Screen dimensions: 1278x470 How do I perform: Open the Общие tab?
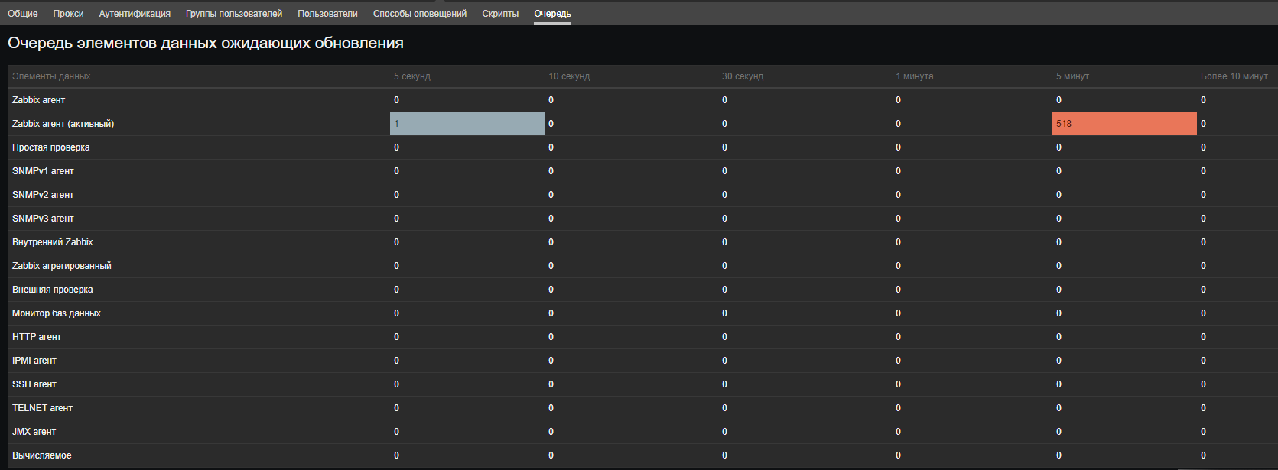click(22, 14)
